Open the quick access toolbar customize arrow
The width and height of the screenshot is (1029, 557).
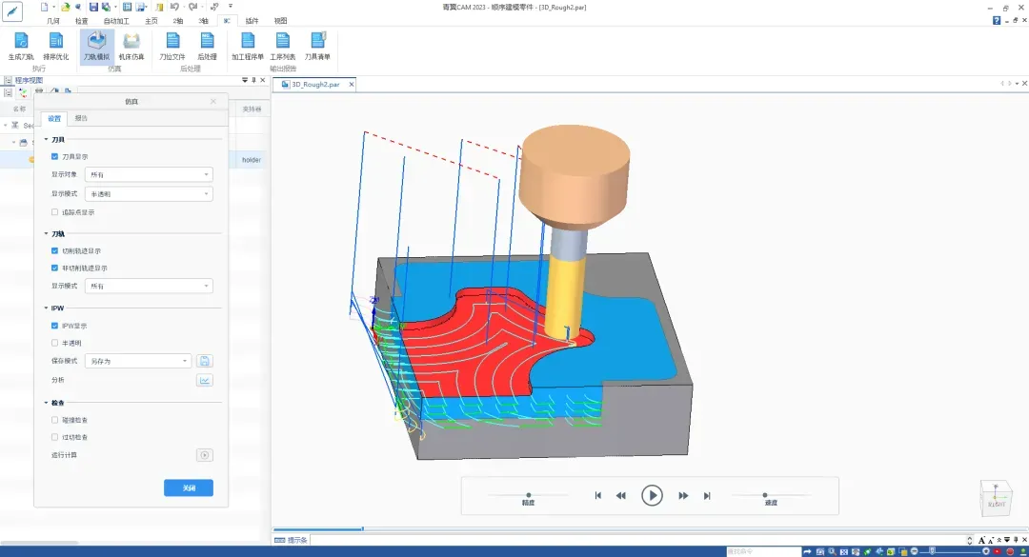coord(231,7)
